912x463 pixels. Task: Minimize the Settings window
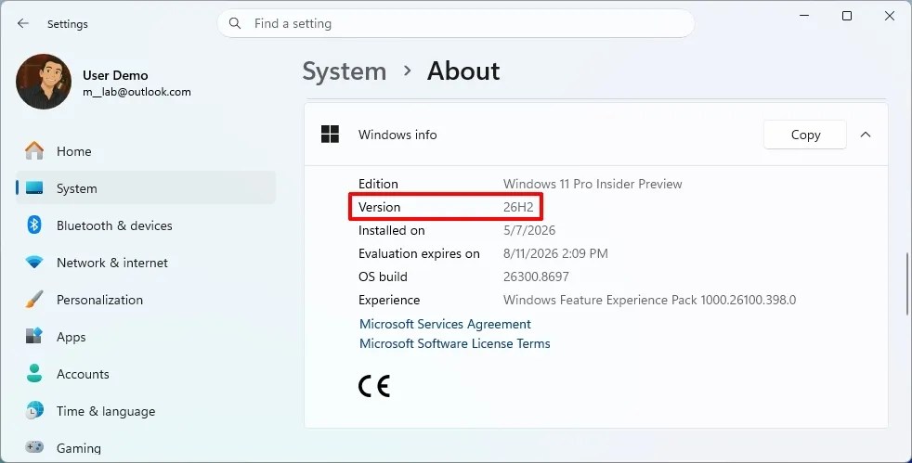pos(804,16)
